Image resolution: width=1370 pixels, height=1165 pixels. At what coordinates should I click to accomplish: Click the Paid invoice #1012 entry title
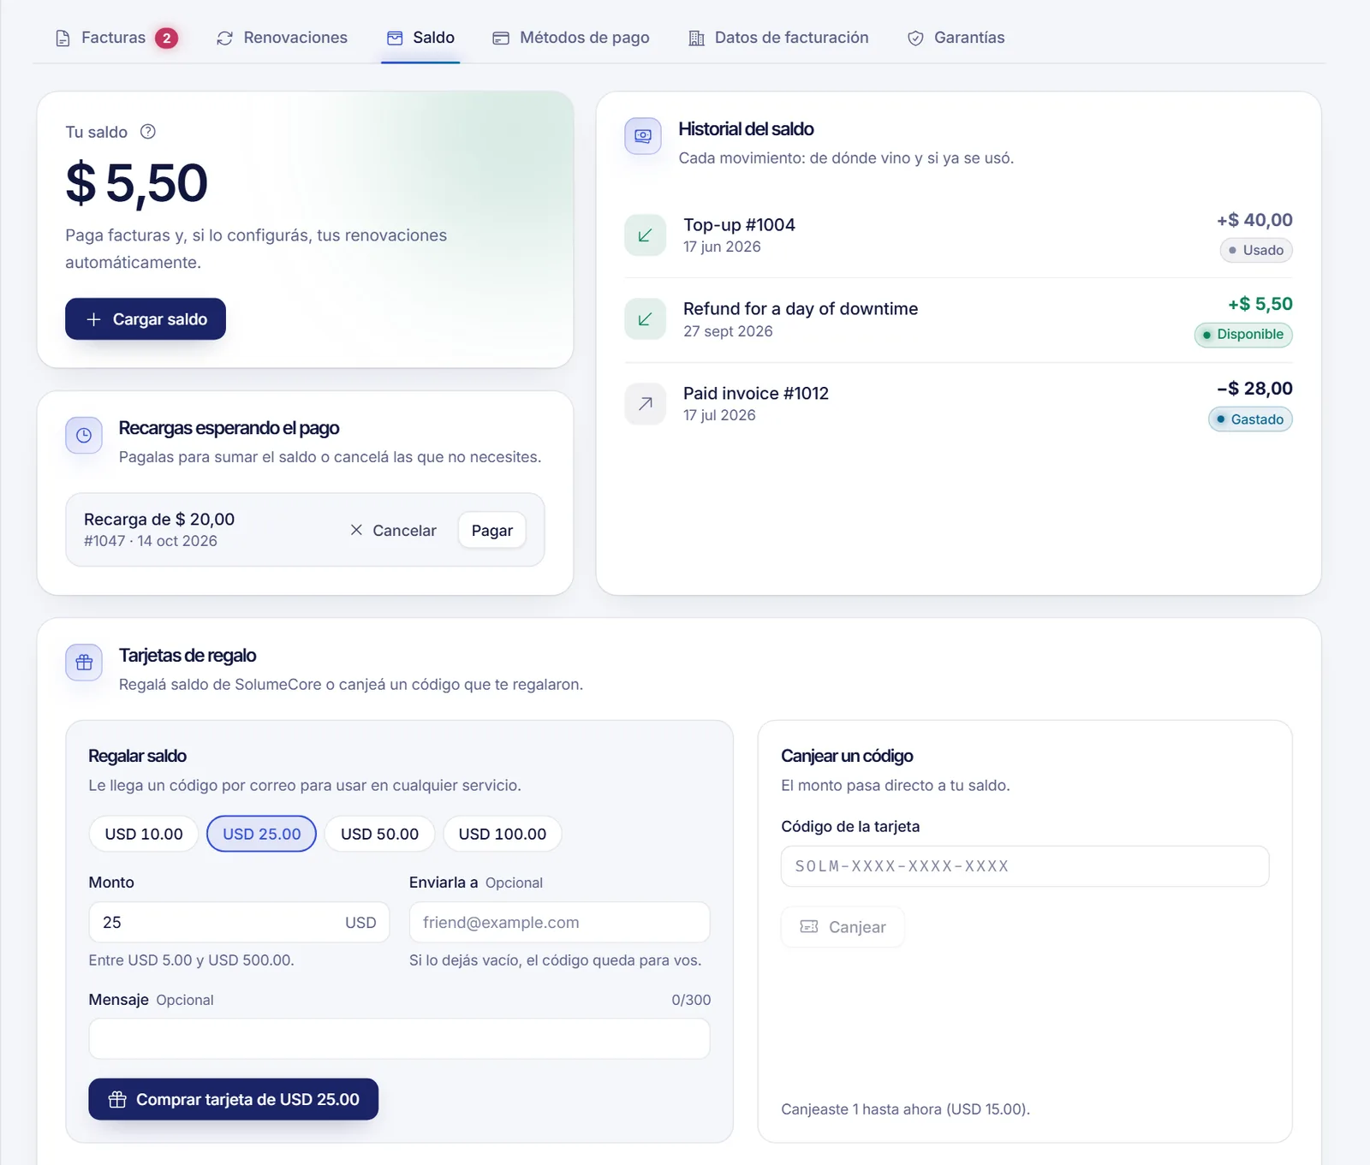(x=756, y=394)
